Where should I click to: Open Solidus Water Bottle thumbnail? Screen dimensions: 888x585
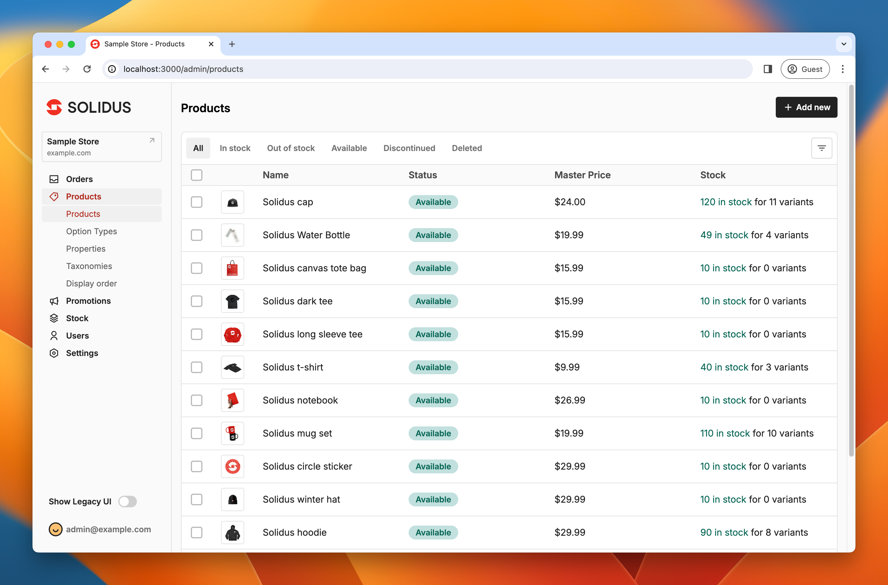[x=233, y=235]
